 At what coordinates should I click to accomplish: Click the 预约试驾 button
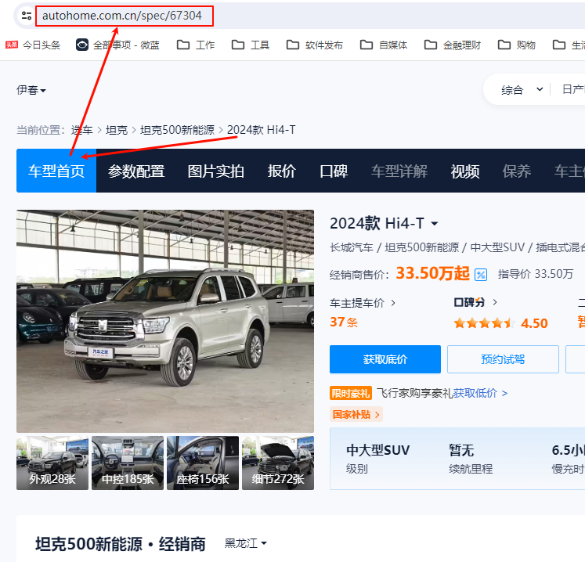click(x=503, y=359)
